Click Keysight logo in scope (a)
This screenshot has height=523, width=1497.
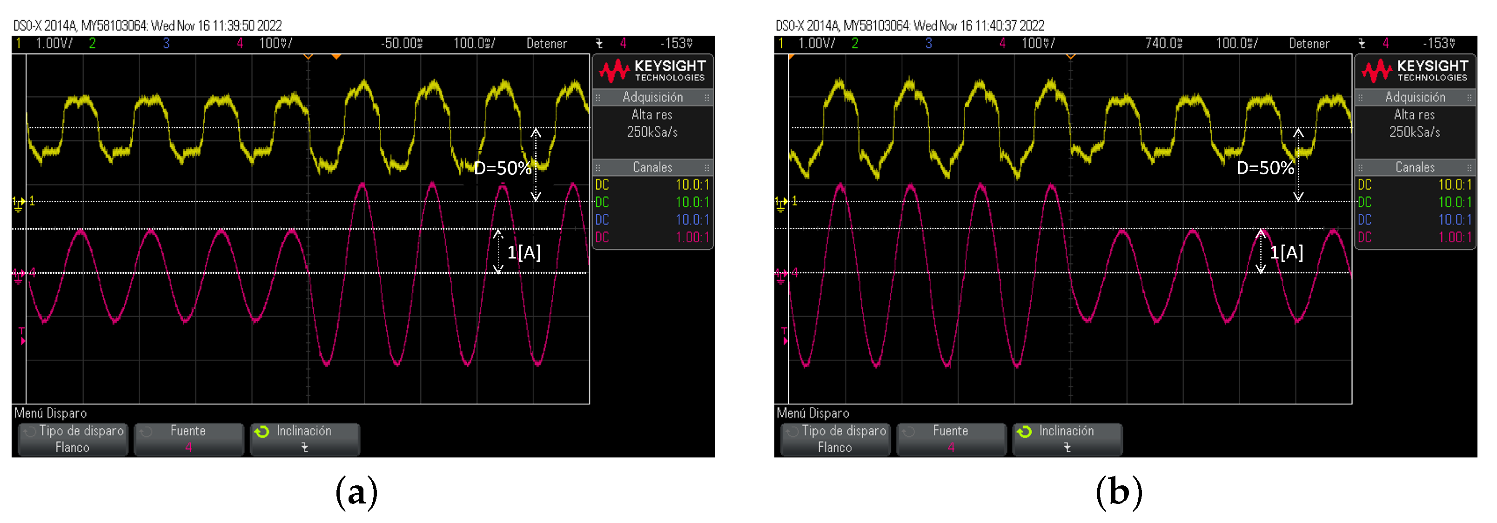click(x=652, y=71)
